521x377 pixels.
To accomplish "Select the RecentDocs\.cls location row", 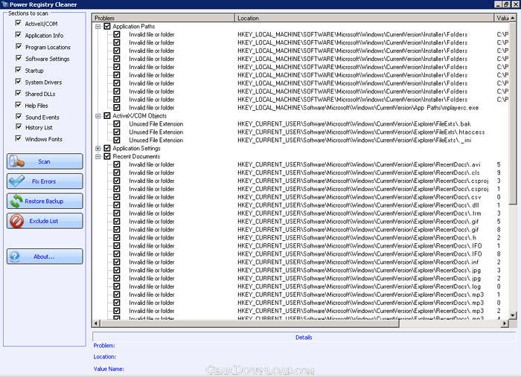I will [358, 173].
